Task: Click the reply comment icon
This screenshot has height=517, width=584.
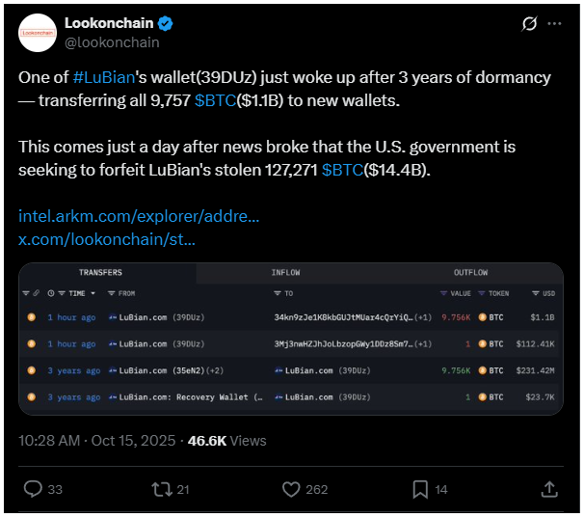Action: (x=30, y=489)
